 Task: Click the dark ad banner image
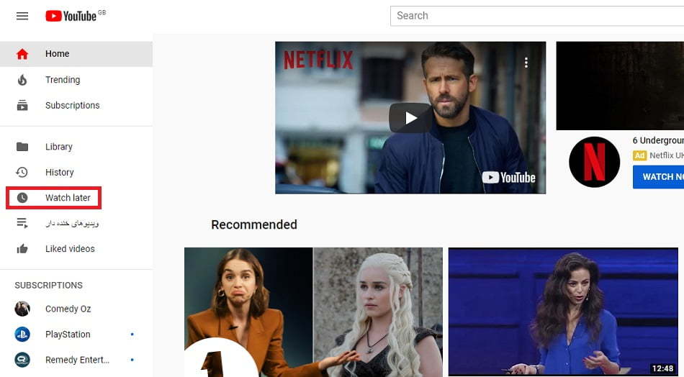pos(620,86)
